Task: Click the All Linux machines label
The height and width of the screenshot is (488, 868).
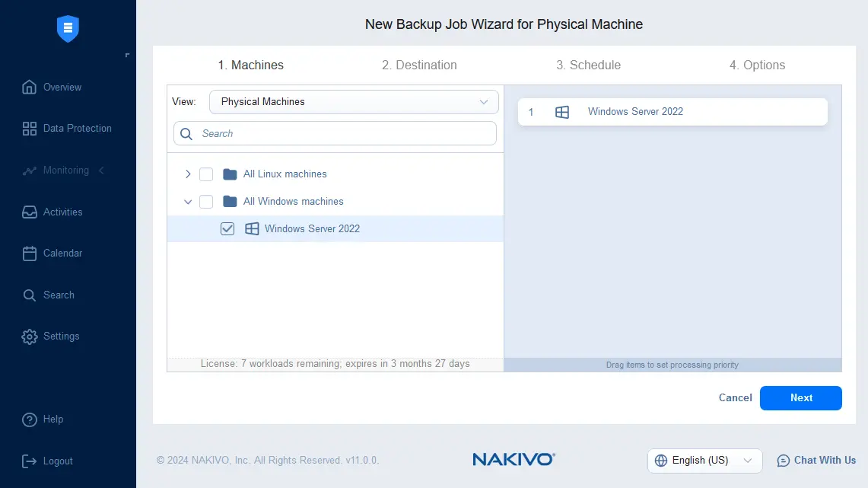Action: point(285,174)
